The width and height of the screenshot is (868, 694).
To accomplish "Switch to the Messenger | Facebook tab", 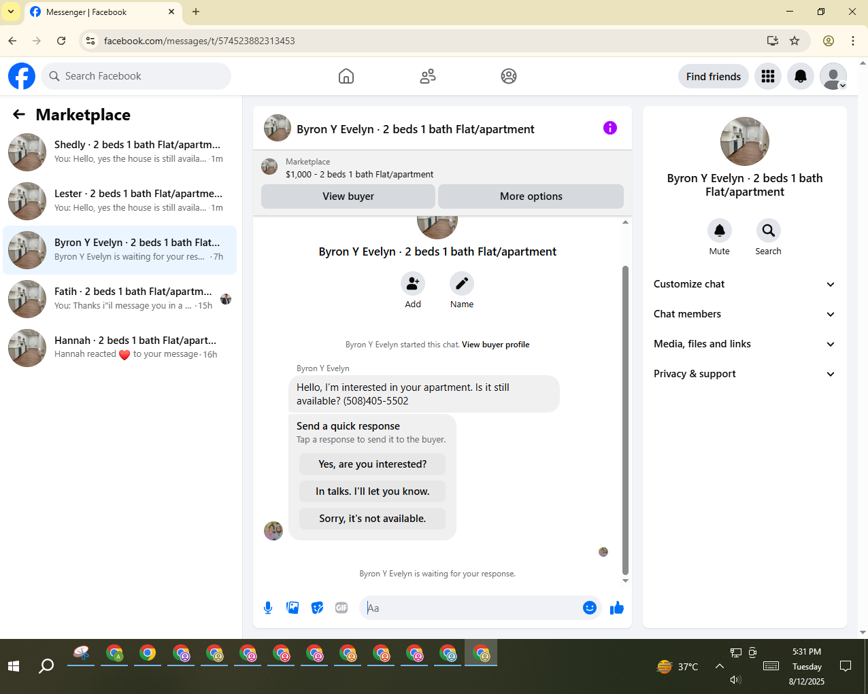I will point(102,12).
